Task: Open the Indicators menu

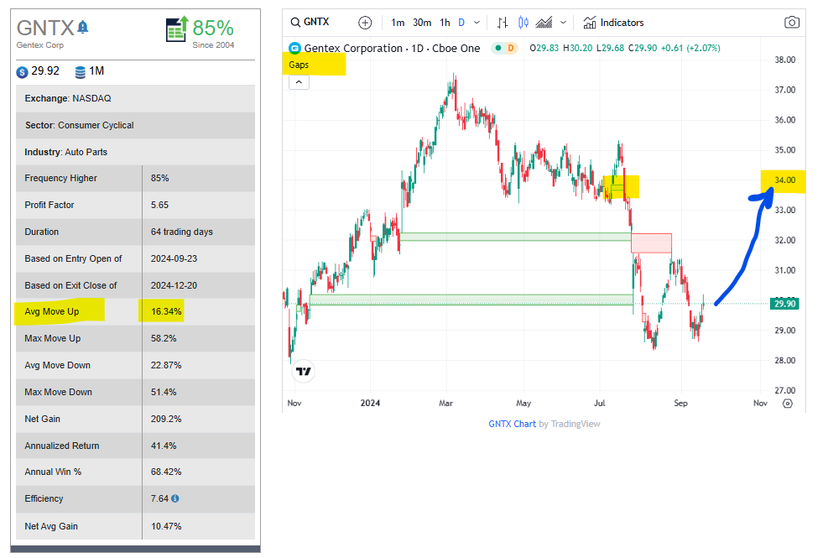Action: click(613, 23)
